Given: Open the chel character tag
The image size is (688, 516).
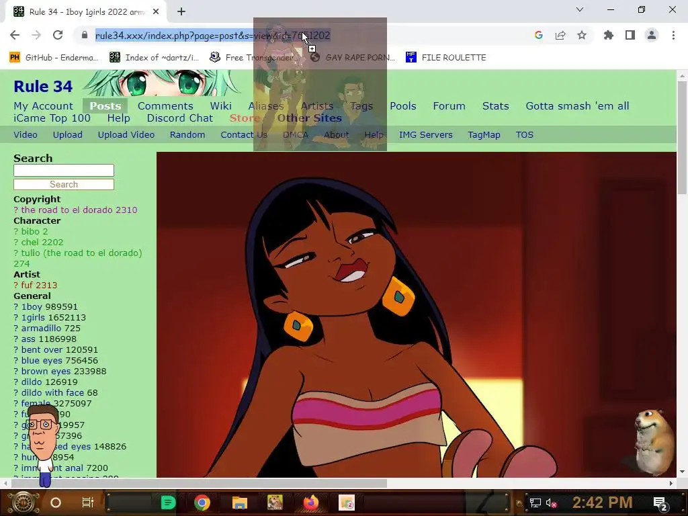Looking at the screenshot, I should point(30,242).
